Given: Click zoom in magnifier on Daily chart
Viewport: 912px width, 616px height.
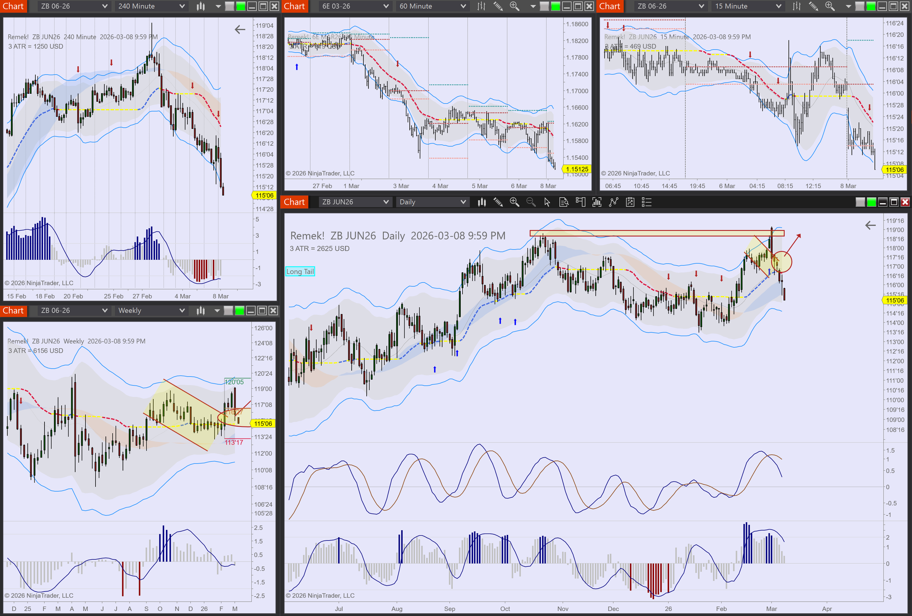Looking at the screenshot, I should (514, 202).
